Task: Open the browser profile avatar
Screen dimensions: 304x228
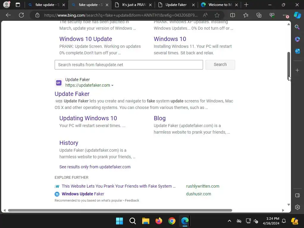Action: [7, 5]
